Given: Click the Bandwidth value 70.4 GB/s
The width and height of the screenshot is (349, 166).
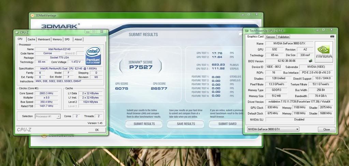Looking at the screenshot, I should coord(321,96).
